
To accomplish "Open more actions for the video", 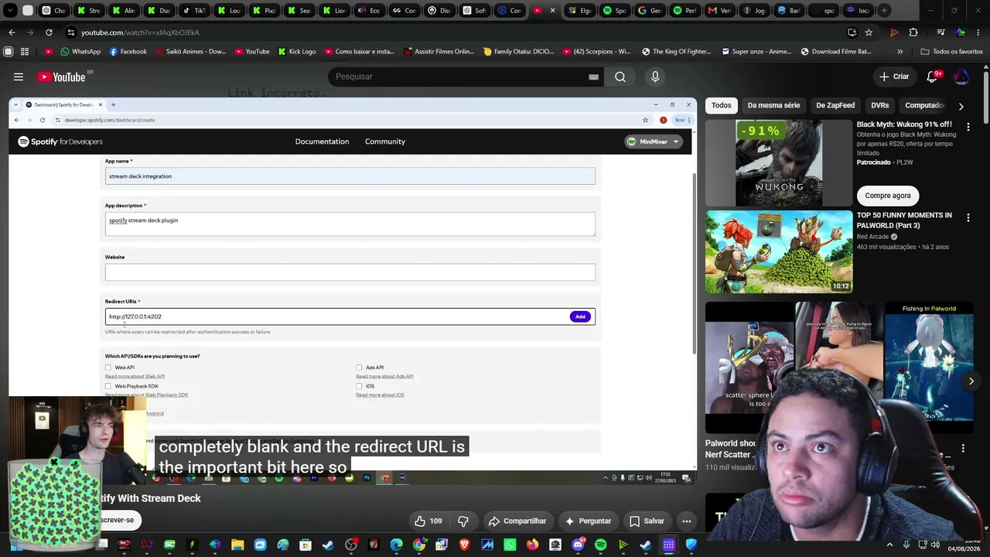I will click(x=686, y=521).
